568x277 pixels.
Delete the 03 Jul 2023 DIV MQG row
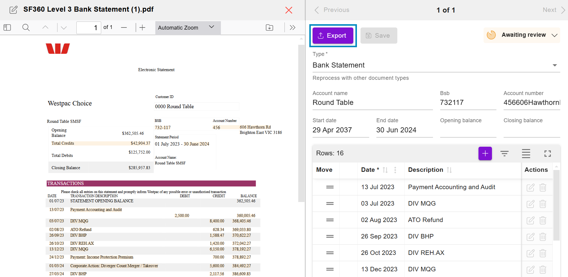point(543,204)
